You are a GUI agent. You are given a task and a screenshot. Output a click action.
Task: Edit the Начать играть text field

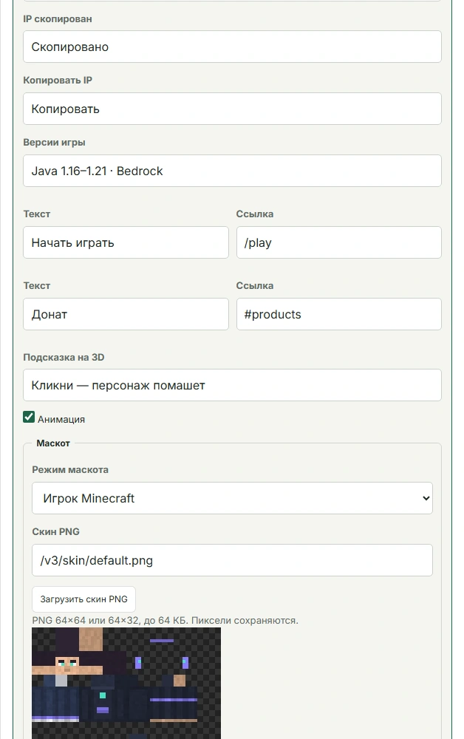point(126,242)
